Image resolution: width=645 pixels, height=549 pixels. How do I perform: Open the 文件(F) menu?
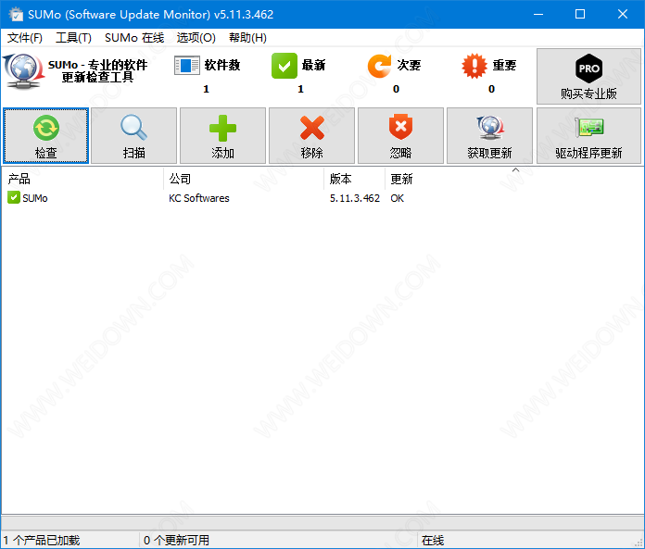point(25,38)
